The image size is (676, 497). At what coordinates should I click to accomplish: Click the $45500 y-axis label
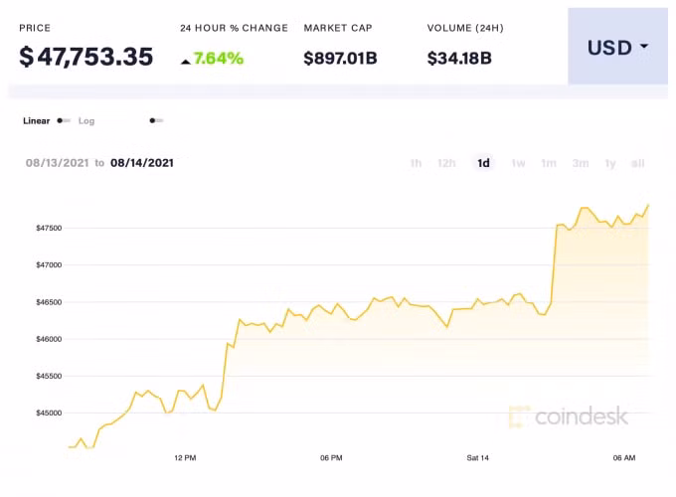point(49,377)
